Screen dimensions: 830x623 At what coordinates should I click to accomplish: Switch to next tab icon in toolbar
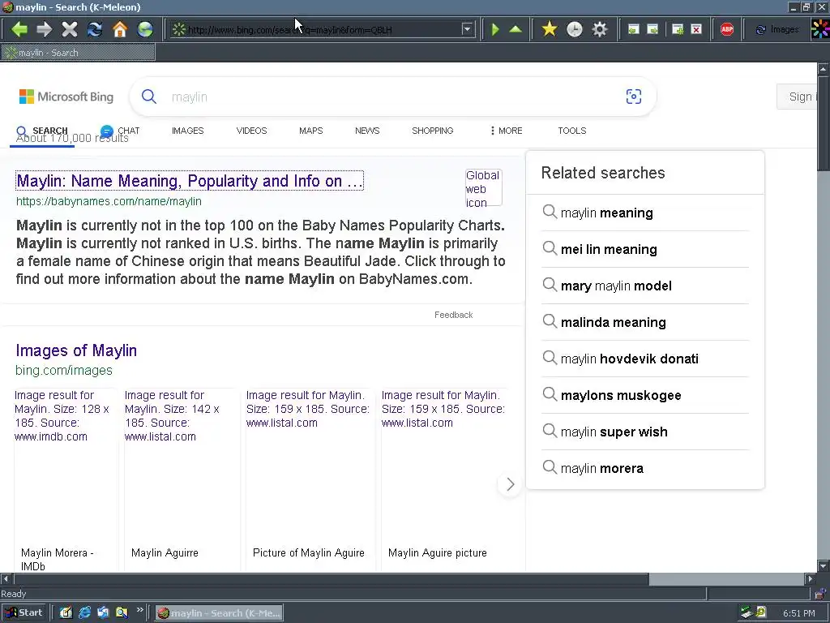pyautogui.click(x=652, y=30)
